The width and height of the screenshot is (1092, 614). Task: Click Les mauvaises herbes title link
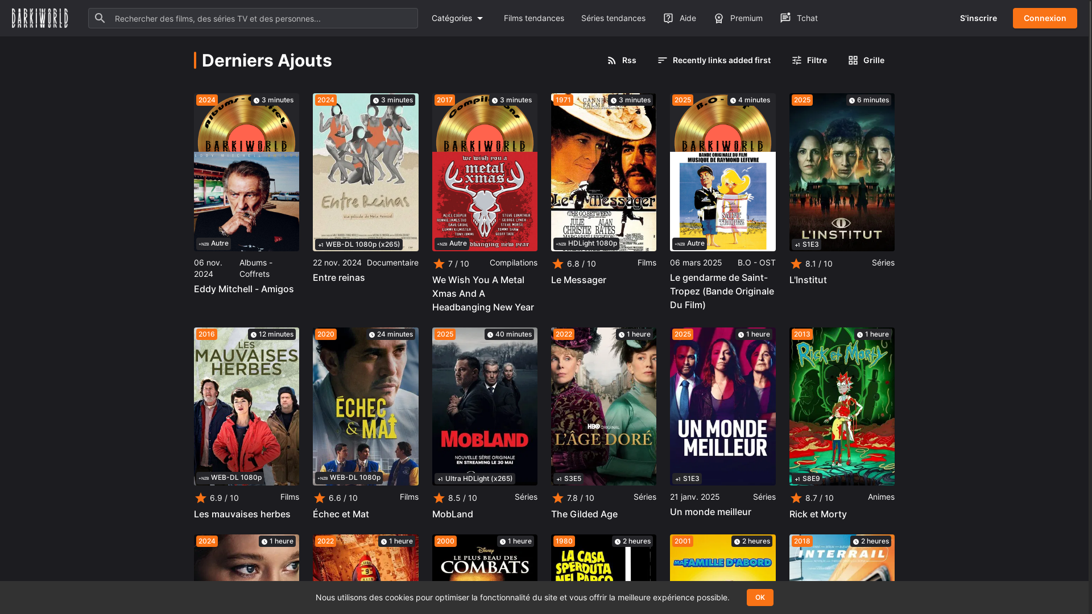click(x=242, y=514)
